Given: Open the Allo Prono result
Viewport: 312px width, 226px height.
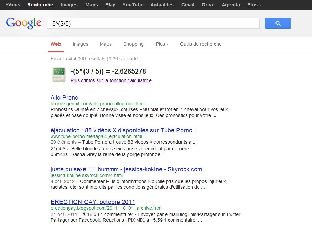Looking at the screenshot, I should 65,98.
